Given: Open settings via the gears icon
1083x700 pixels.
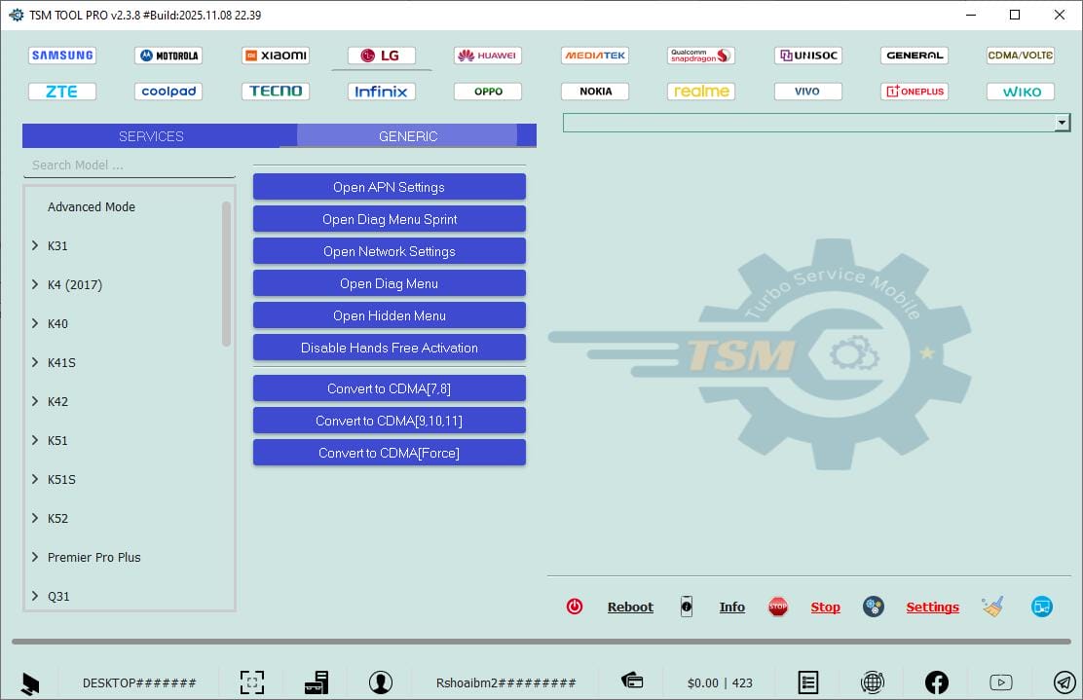Looking at the screenshot, I should 874,606.
